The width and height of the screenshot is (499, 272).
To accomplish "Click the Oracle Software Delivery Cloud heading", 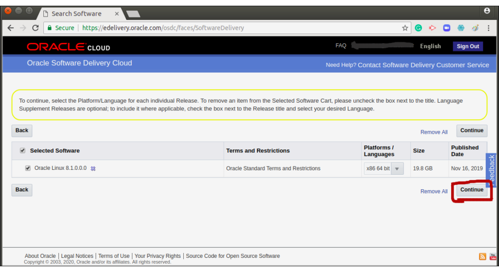I will 79,63.
